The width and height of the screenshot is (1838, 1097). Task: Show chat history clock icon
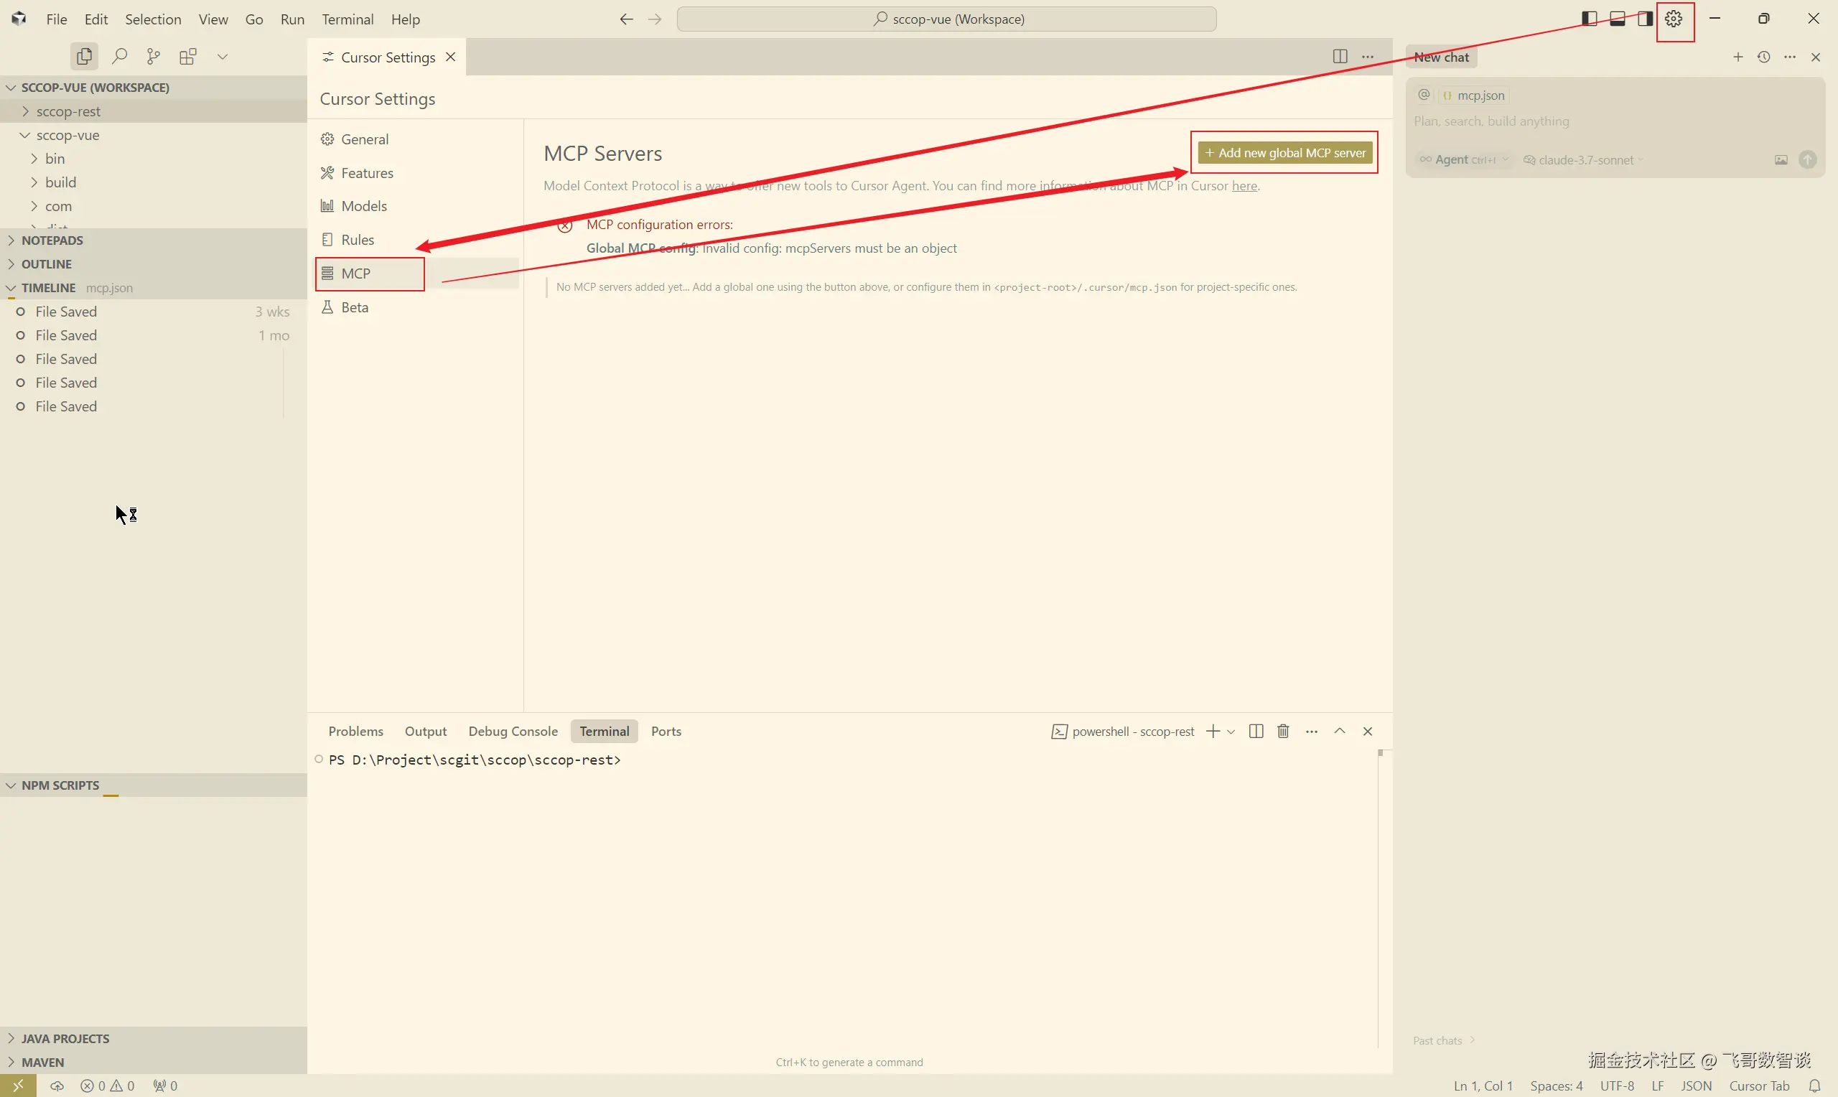[1764, 57]
